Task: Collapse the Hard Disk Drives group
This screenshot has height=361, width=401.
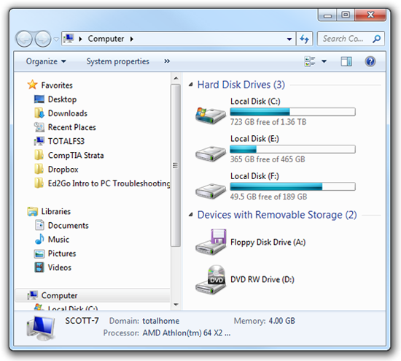Action: click(190, 85)
